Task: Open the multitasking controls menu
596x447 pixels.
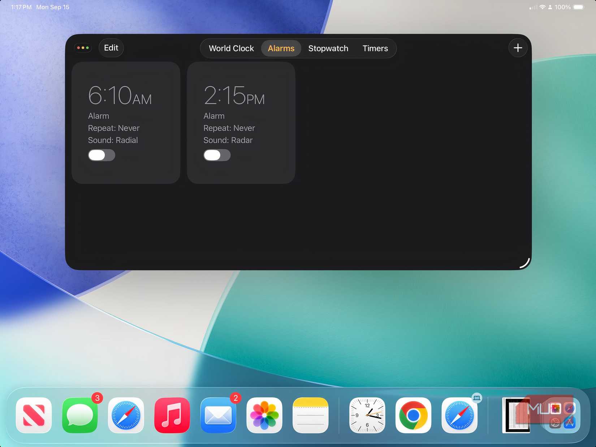Action: tap(83, 48)
